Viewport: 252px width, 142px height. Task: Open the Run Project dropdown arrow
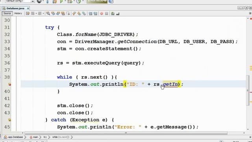tap(65, 1)
